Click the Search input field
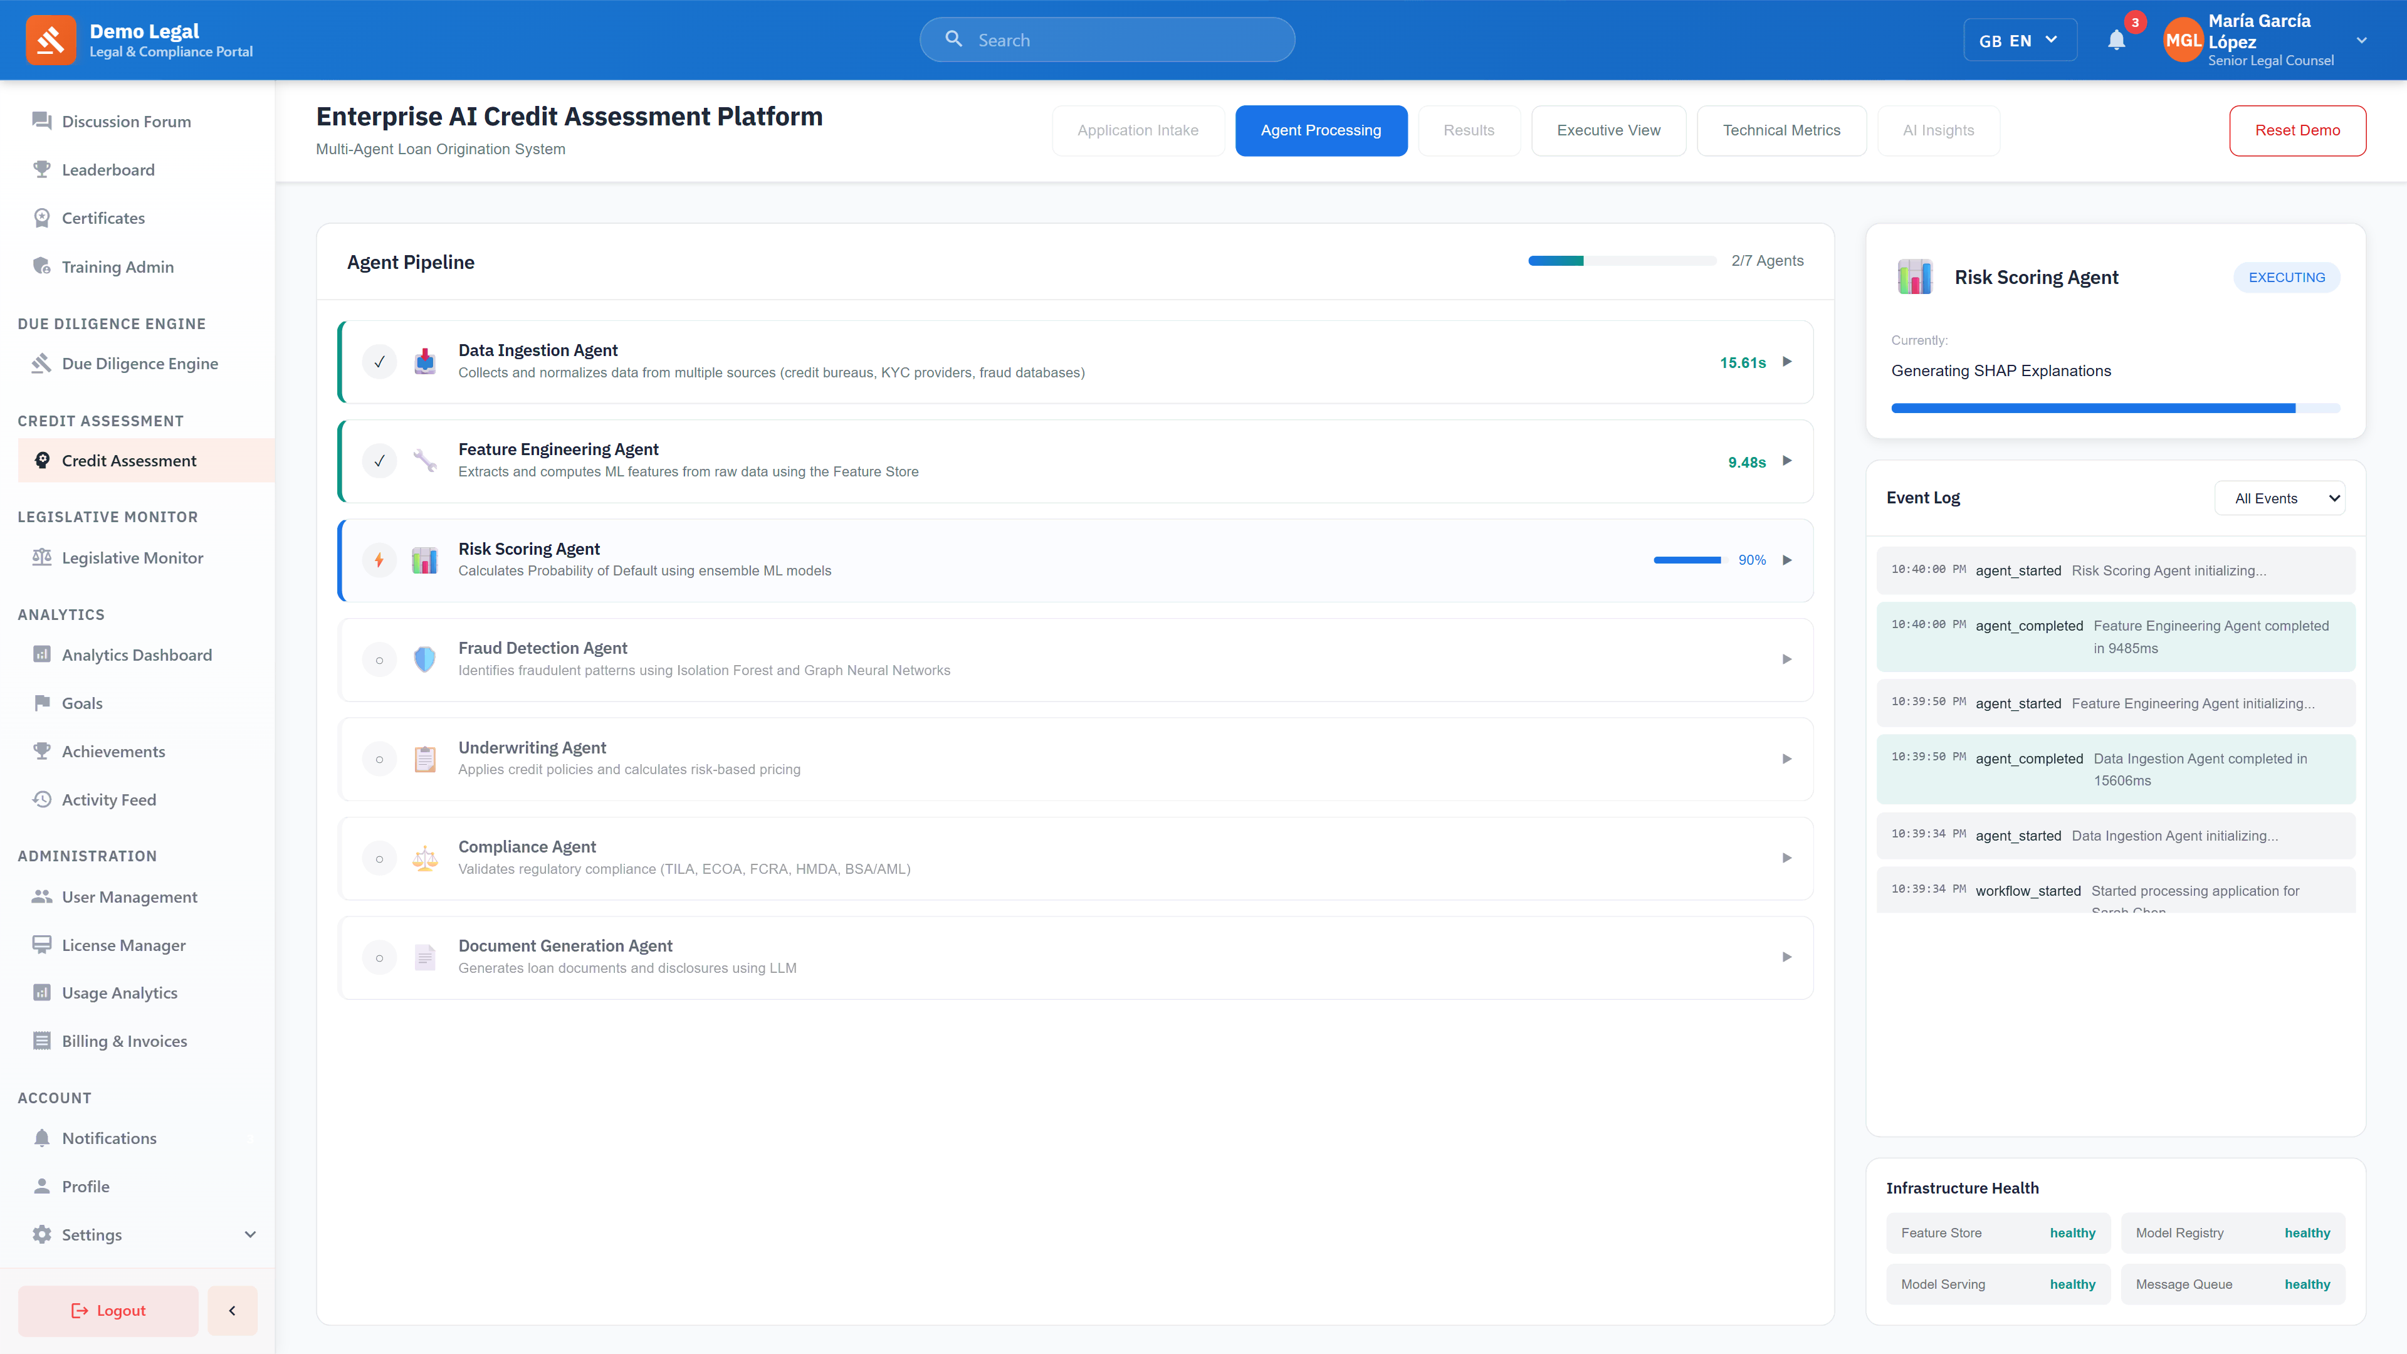This screenshot has width=2407, height=1354. click(x=1107, y=39)
